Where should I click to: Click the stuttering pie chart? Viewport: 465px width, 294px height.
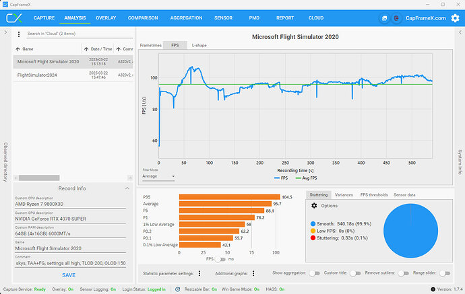[410, 231]
